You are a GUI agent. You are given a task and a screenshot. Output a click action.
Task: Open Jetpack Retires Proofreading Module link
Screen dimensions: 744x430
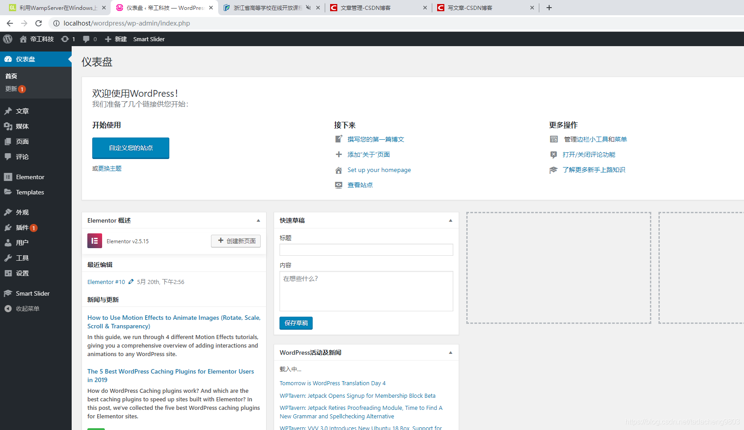361,412
